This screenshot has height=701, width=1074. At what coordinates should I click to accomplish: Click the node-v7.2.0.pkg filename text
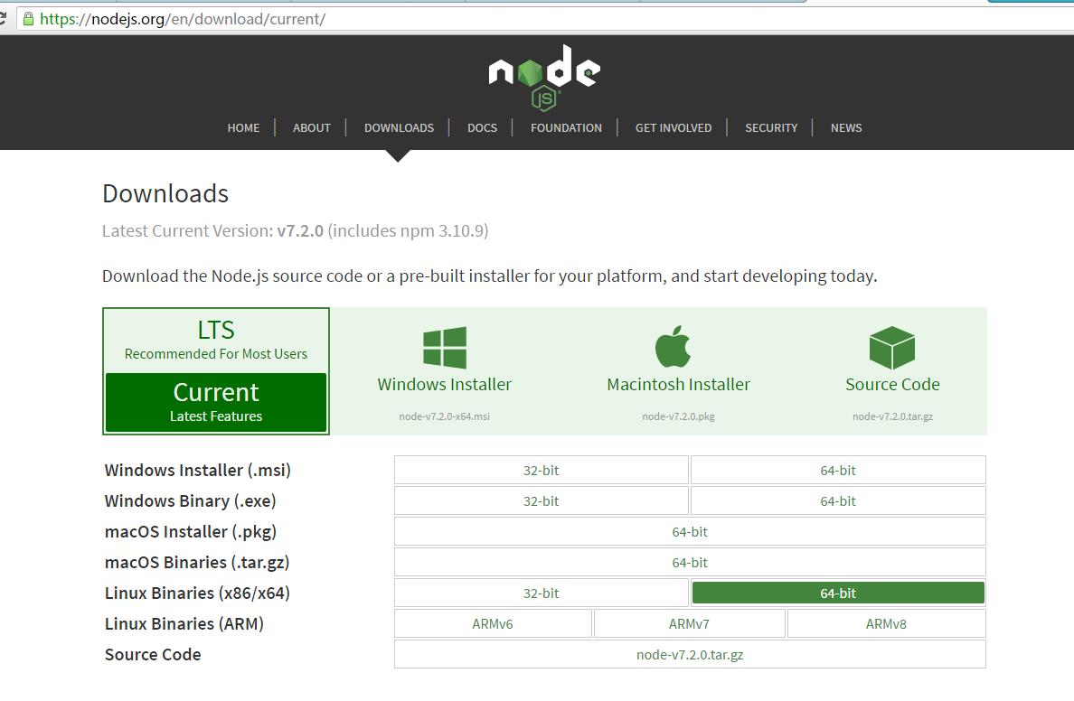pyautogui.click(x=679, y=416)
